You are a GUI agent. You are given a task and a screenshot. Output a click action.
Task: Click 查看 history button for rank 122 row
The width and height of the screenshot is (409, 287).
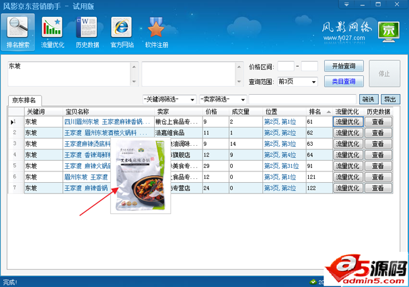pos(378,188)
